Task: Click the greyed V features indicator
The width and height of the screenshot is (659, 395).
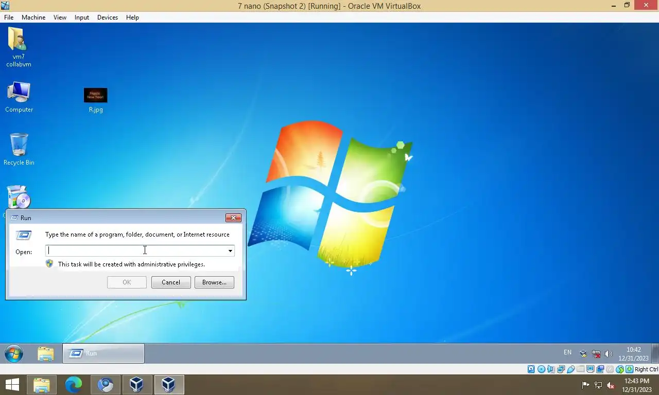Action: (x=610, y=369)
